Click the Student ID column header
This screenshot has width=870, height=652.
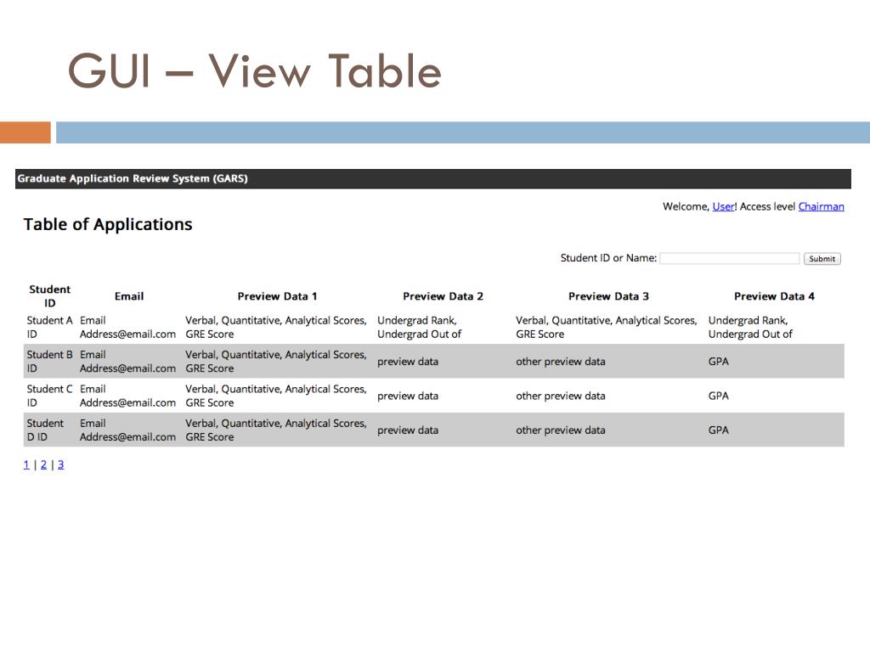click(50, 296)
